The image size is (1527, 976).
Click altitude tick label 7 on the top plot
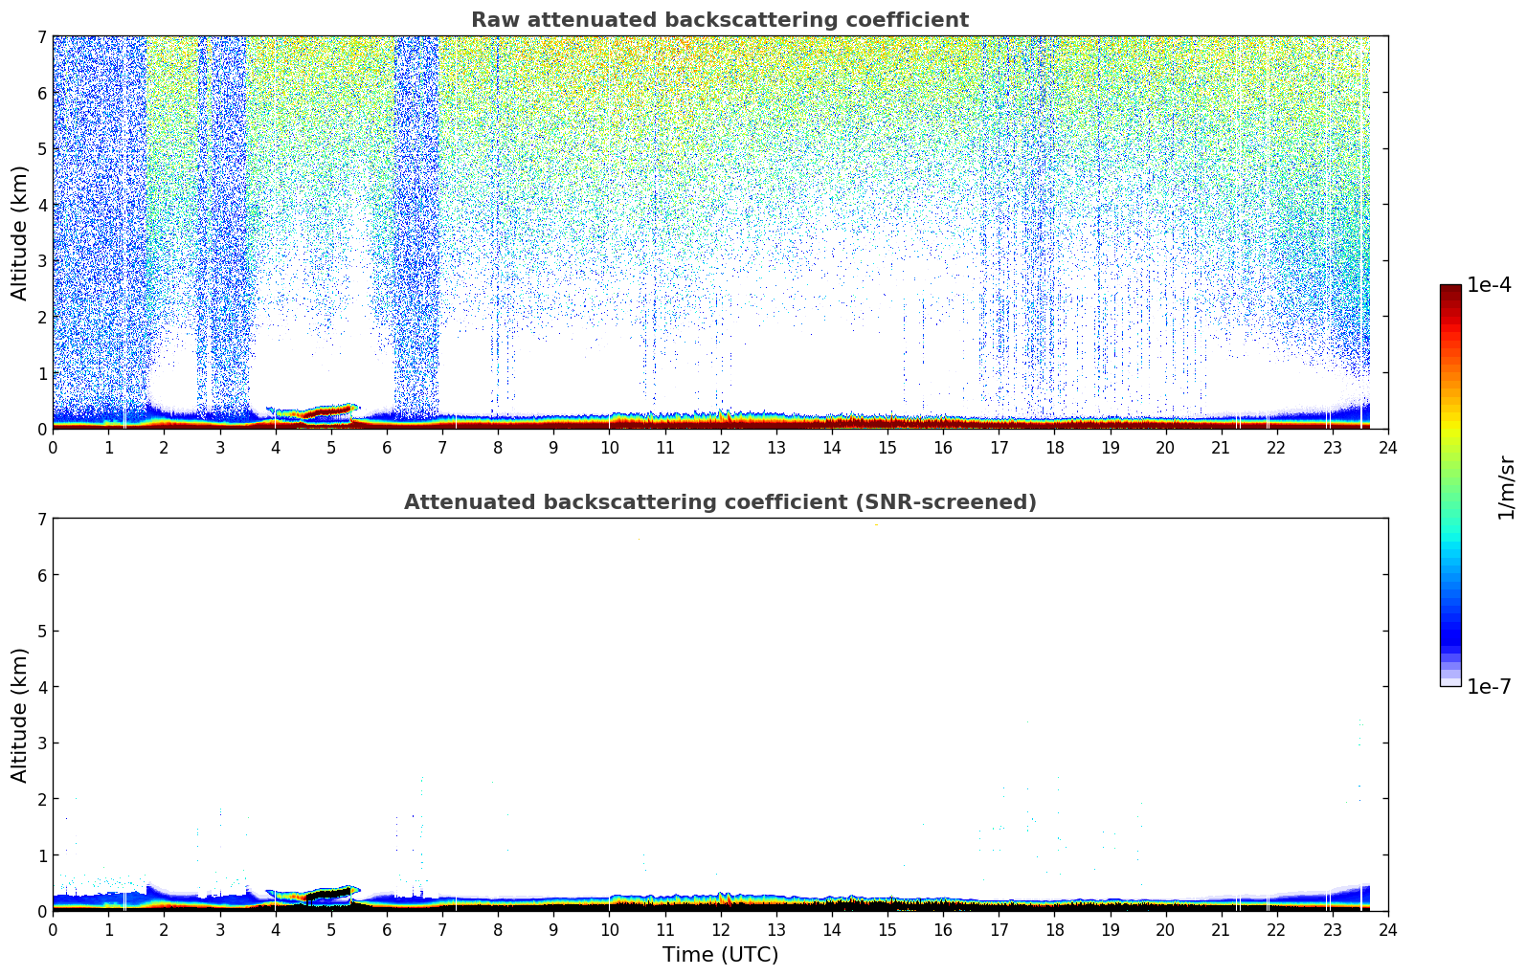tap(41, 36)
